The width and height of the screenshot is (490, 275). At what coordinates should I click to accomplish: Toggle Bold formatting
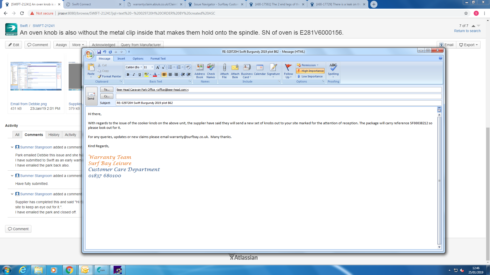tap(128, 75)
